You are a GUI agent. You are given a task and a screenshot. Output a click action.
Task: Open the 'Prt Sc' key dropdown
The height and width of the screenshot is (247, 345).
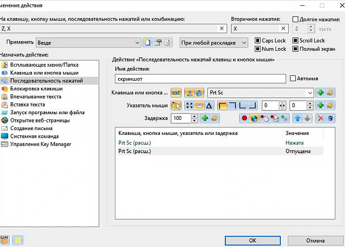pyautogui.click(x=309, y=93)
